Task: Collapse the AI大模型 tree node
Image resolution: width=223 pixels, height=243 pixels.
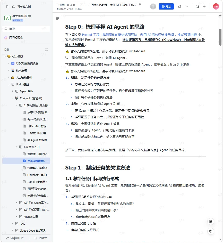Action: point(5,56)
